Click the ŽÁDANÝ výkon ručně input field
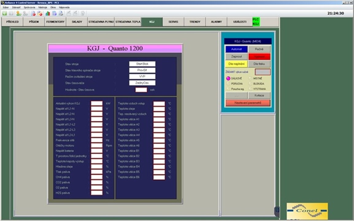Viewport: 354px width, 221px height. tap(263, 72)
